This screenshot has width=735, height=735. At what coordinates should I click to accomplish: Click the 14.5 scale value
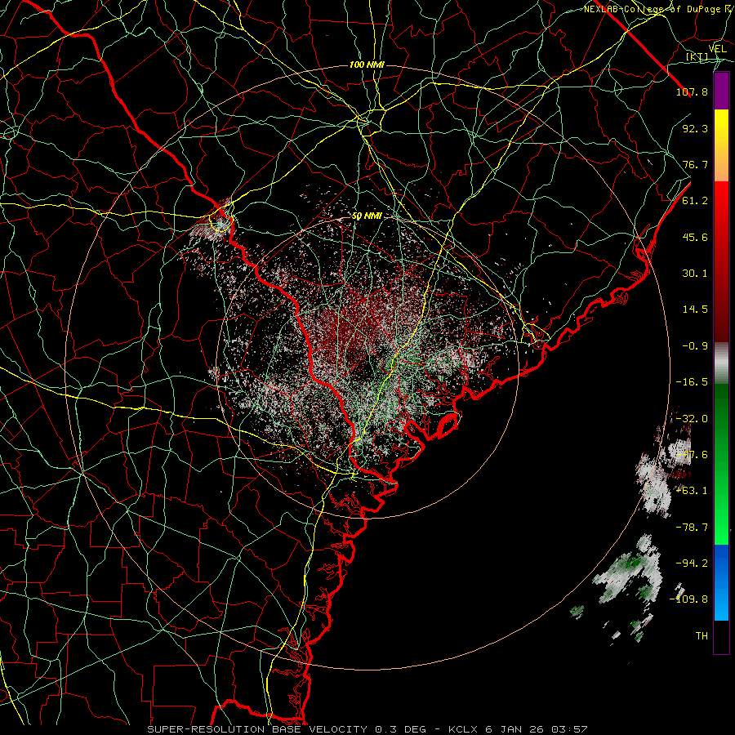coord(695,310)
